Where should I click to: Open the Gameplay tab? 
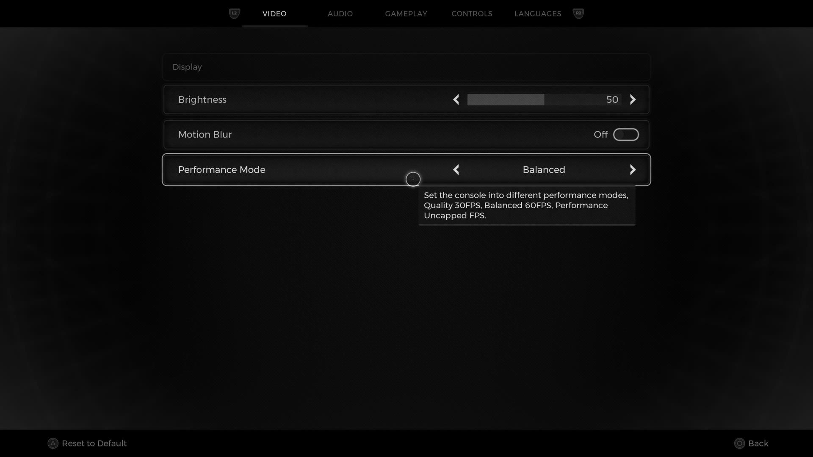tap(406, 14)
